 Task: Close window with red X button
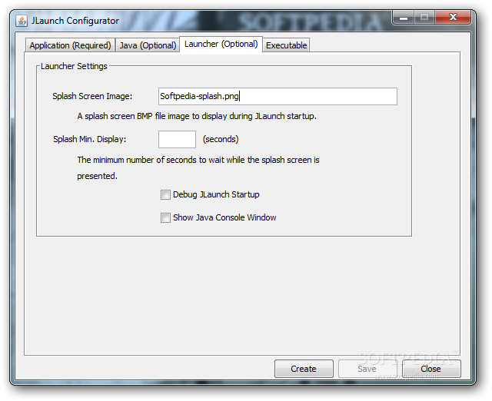[x=453, y=17]
